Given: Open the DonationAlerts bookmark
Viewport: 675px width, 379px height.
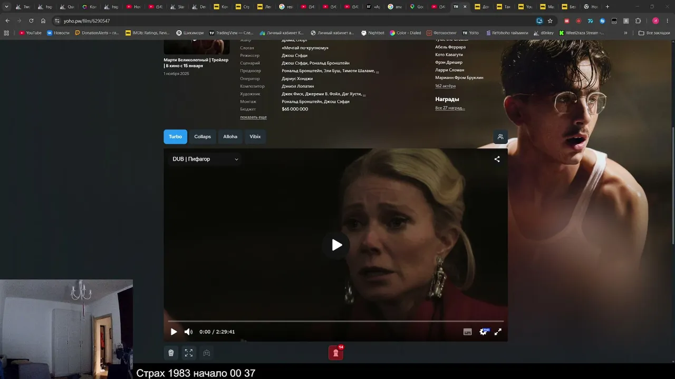Looking at the screenshot, I should point(97,33).
